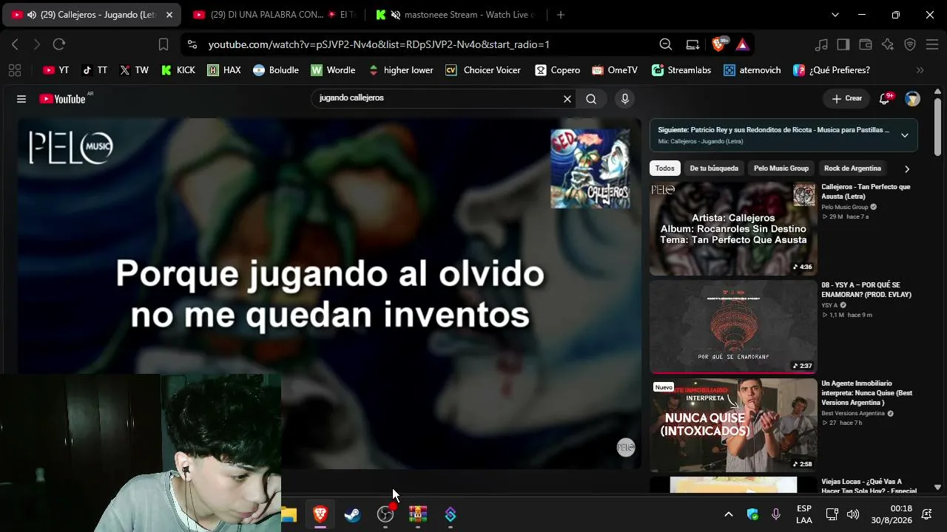This screenshot has width=947, height=532.
Task: Open the higher lower bookmark
Action: pos(401,70)
